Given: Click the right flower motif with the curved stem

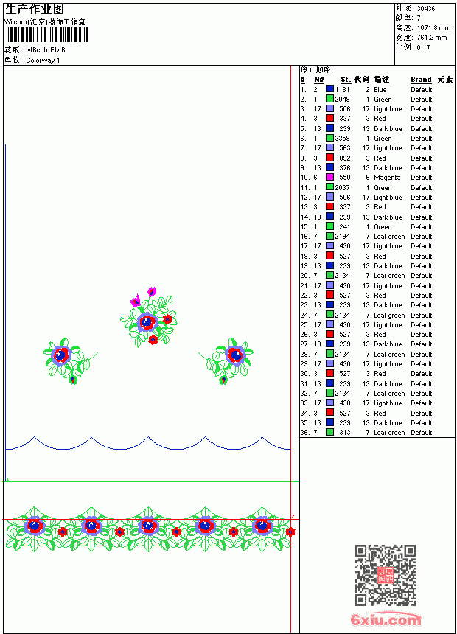Looking at the screenshot, I should tap(226, 361).
